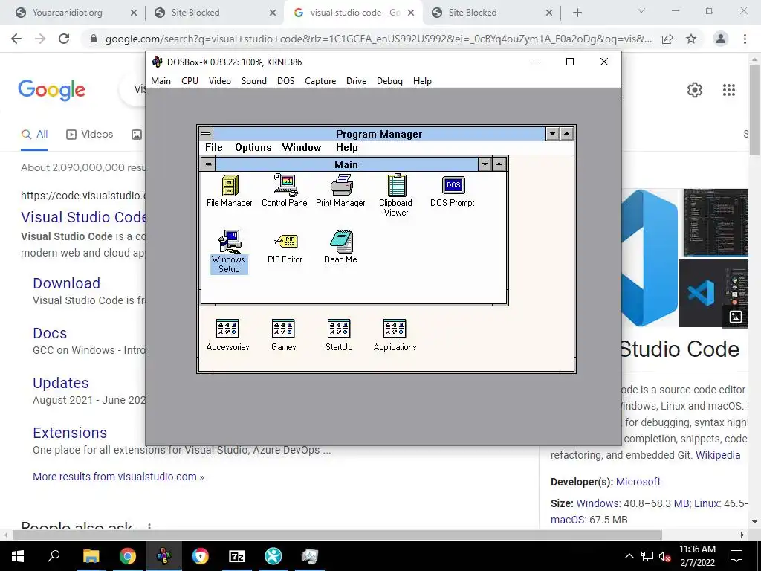Open File Explorer from taskbar
This screenshot has width=761, height=571.
91,556
